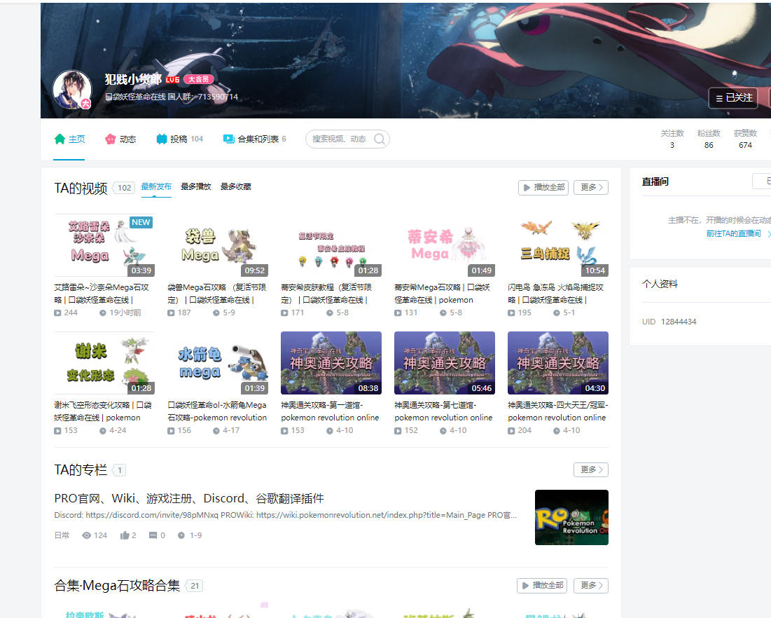771x618 pixels.
Task: Click the 大会员 membership badge
Action: pos(199,79)
